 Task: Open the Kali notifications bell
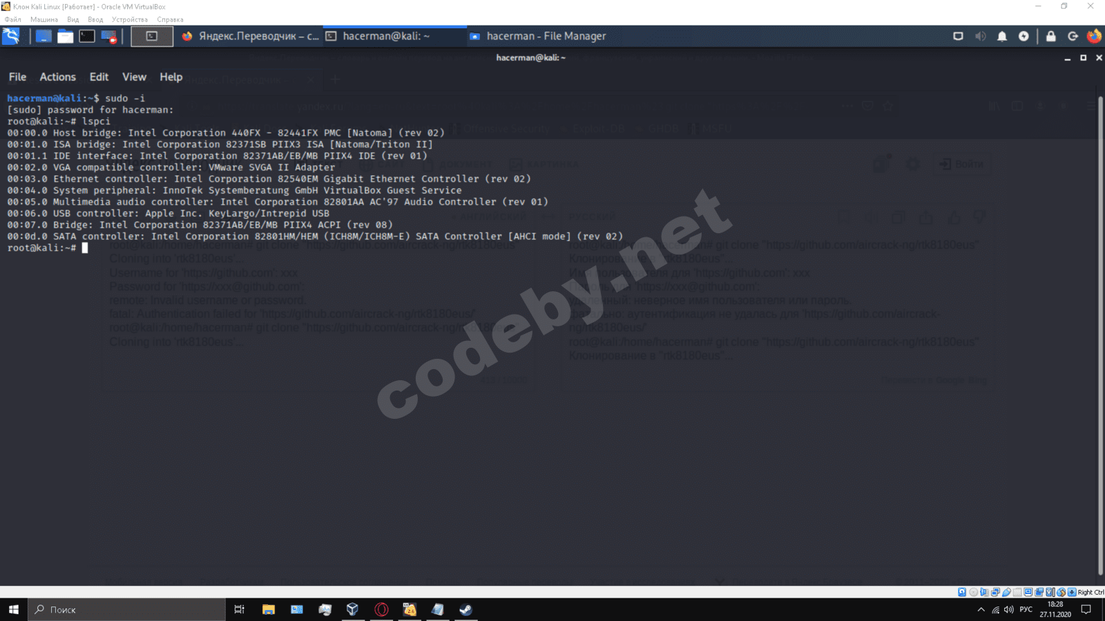pyautogui.click(x=1002, y=36)
